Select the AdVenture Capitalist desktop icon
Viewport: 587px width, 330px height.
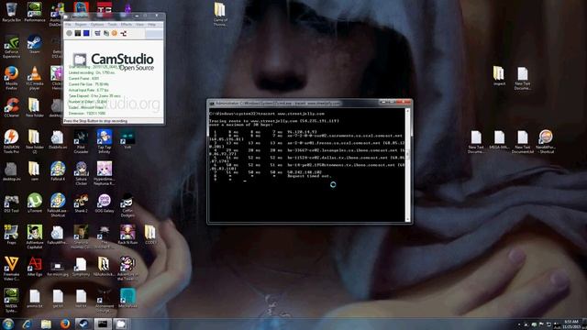35,236
